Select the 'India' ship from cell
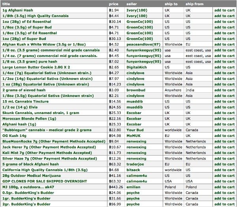The width and height of the screenshot is (237, 207). [x=190, y=90]
